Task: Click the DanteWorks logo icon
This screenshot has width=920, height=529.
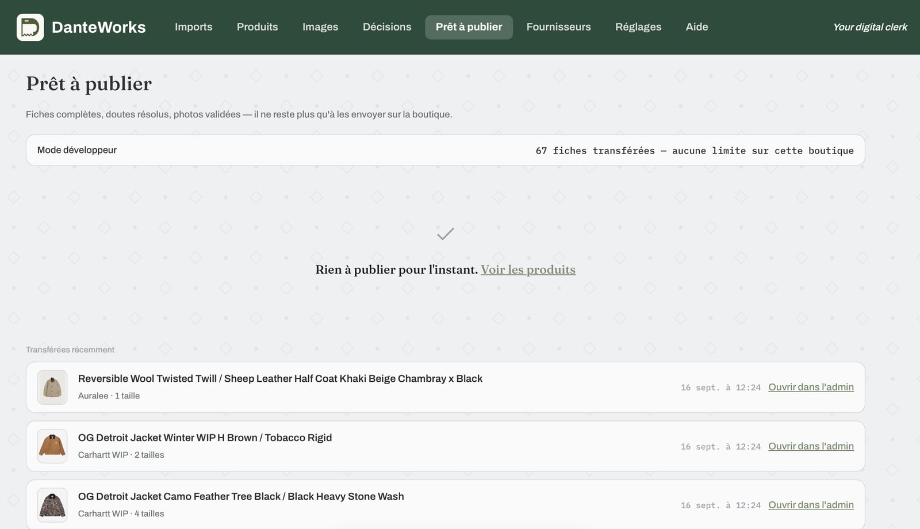Action: pos(30,27)
